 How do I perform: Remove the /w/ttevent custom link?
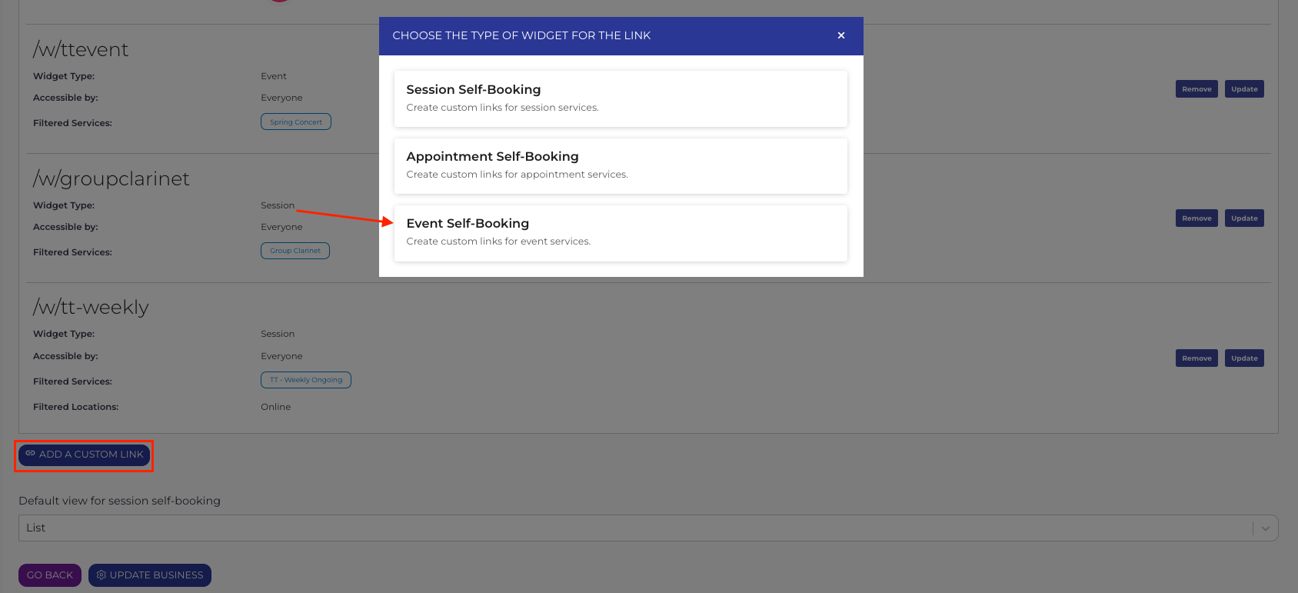click(1196, 89)
